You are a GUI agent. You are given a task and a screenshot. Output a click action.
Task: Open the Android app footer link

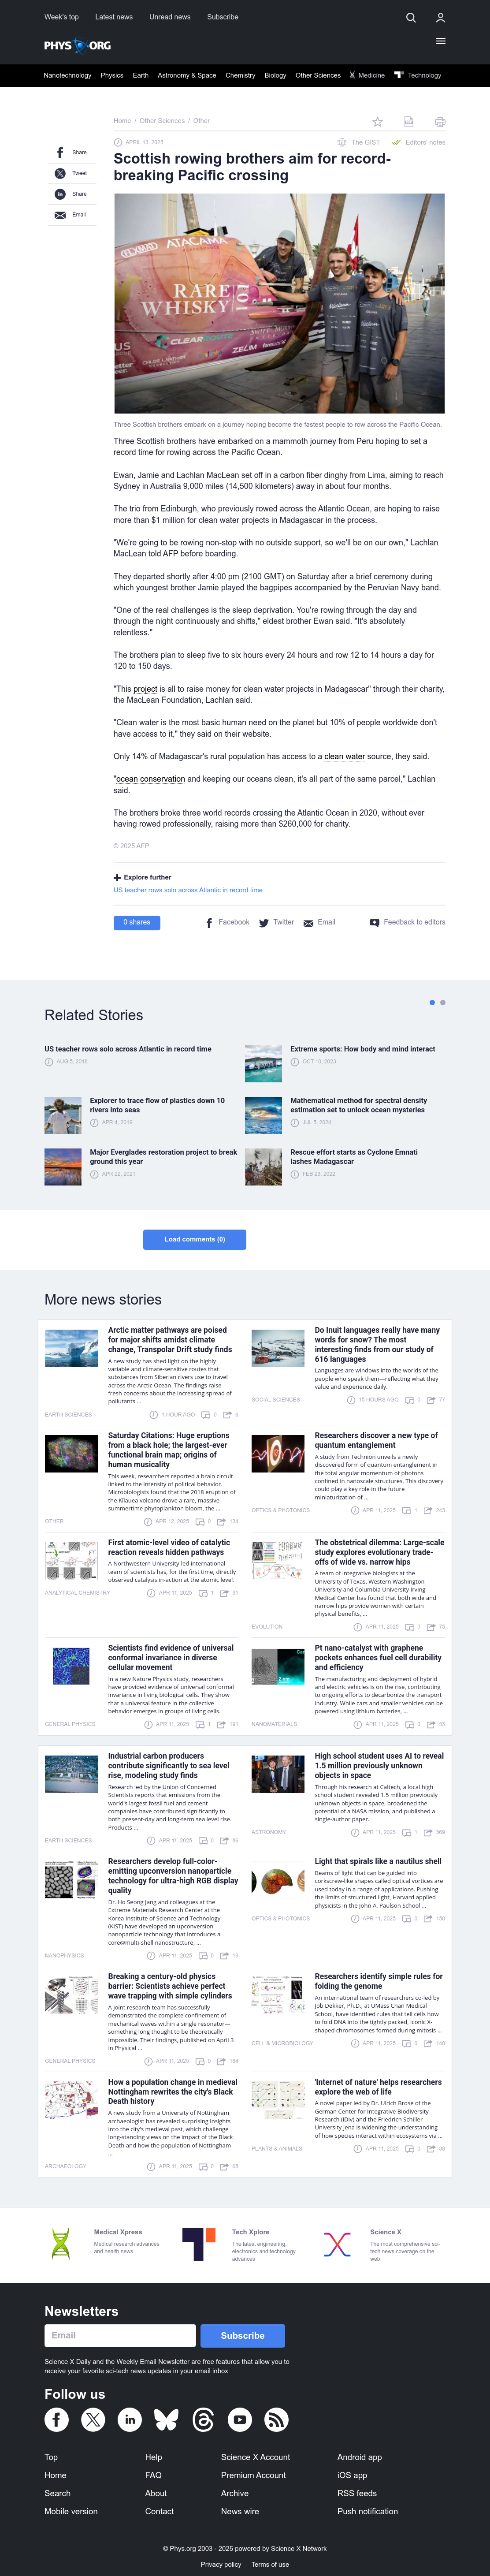coord(359,2457)
